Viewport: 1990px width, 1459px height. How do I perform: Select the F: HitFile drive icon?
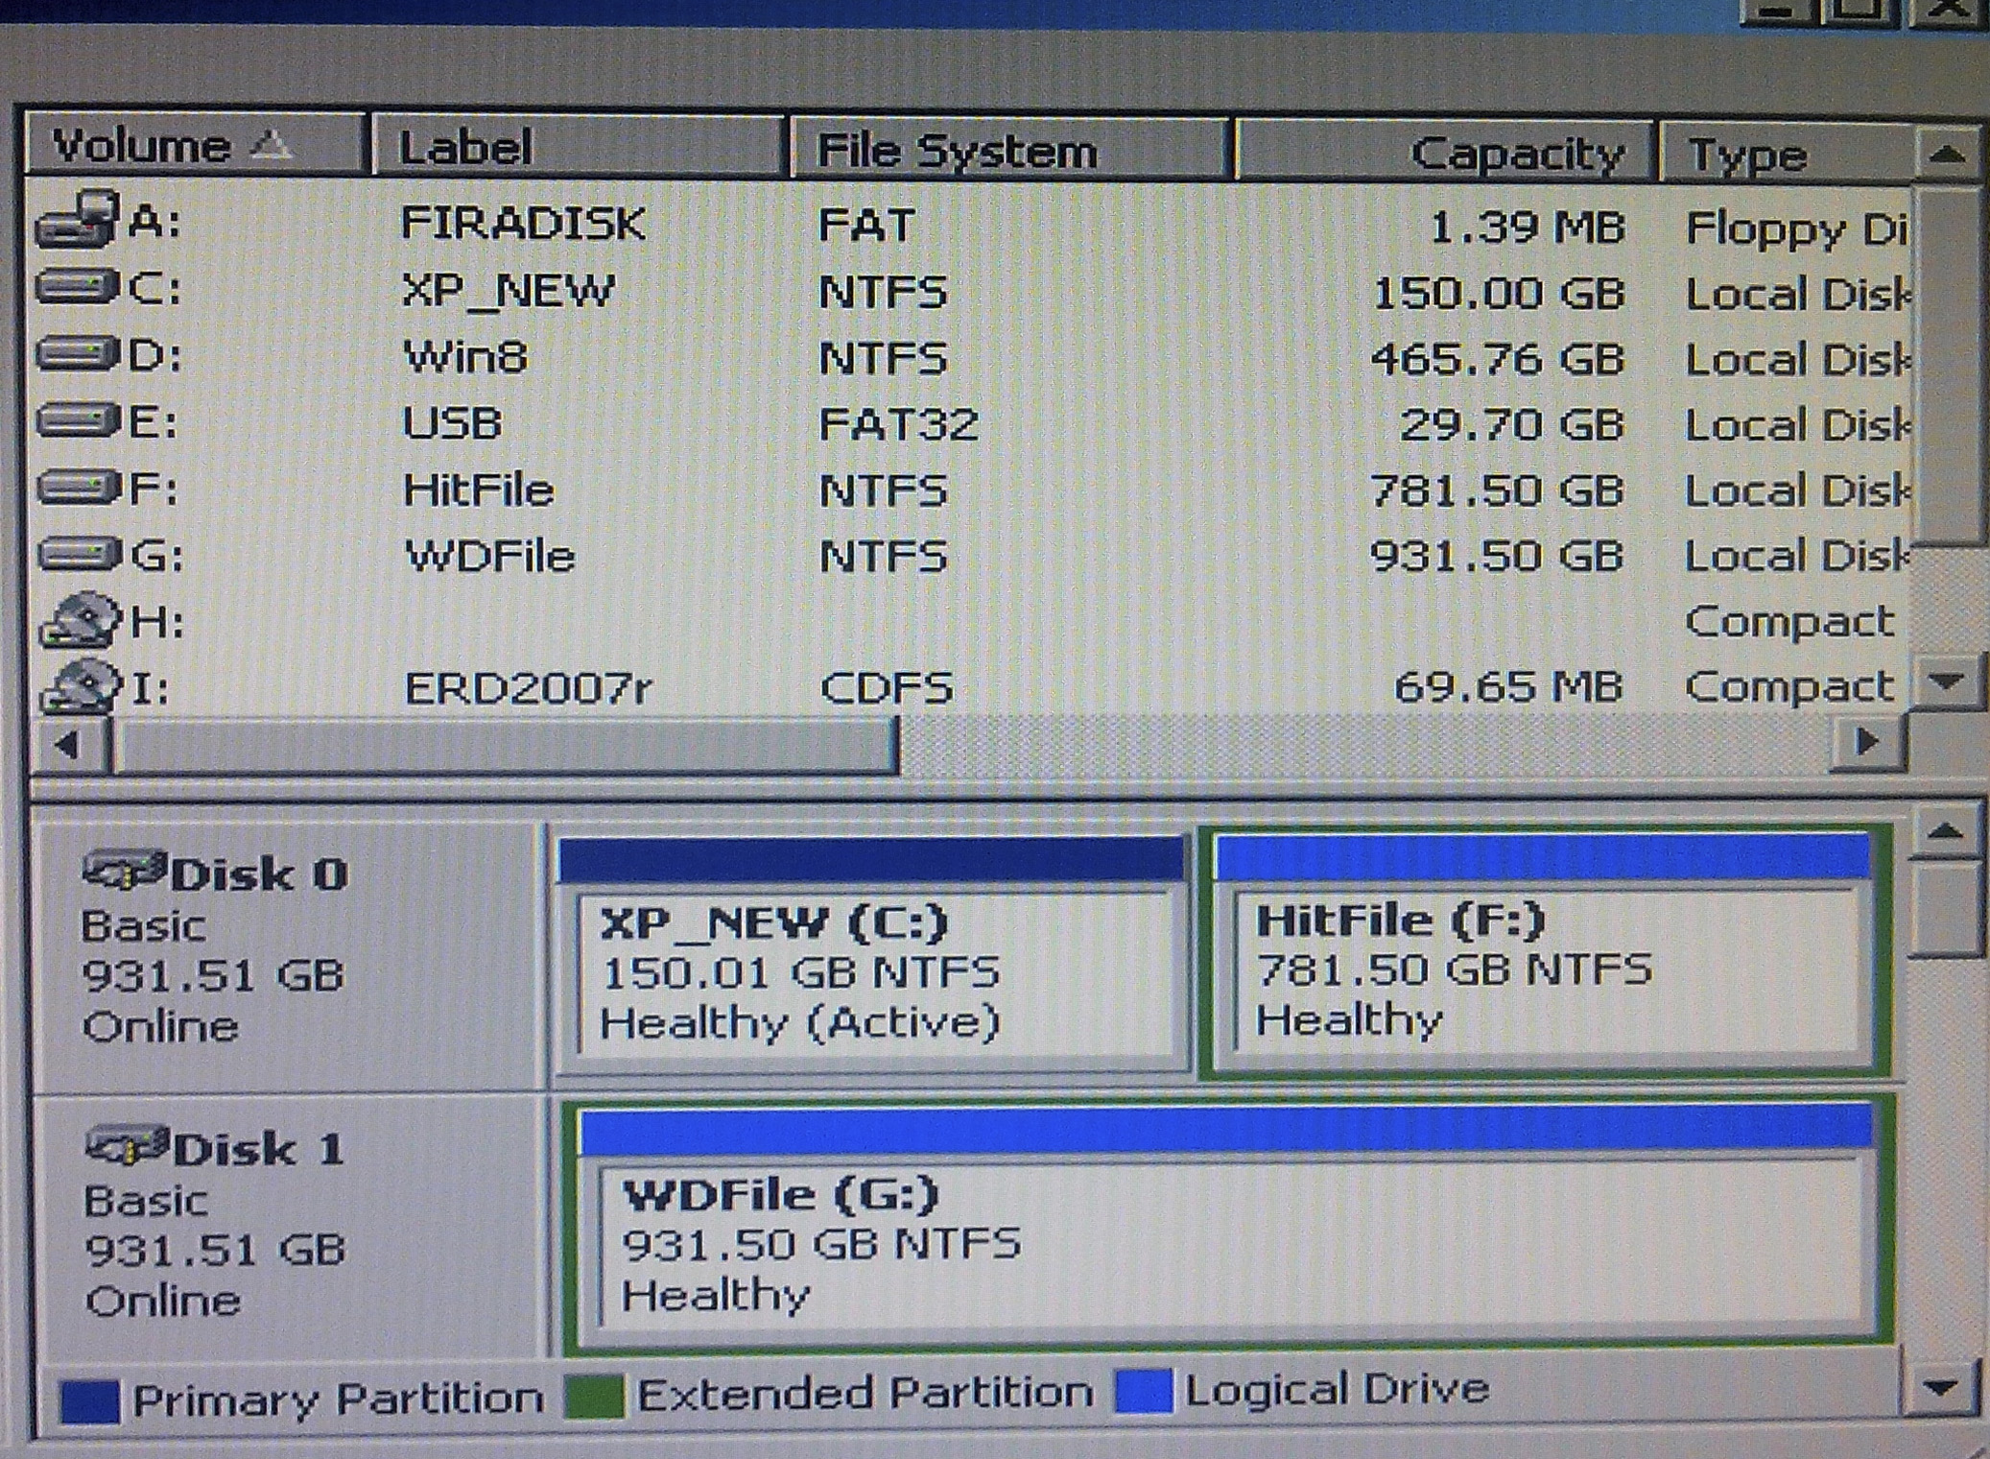tap(79, 488)
